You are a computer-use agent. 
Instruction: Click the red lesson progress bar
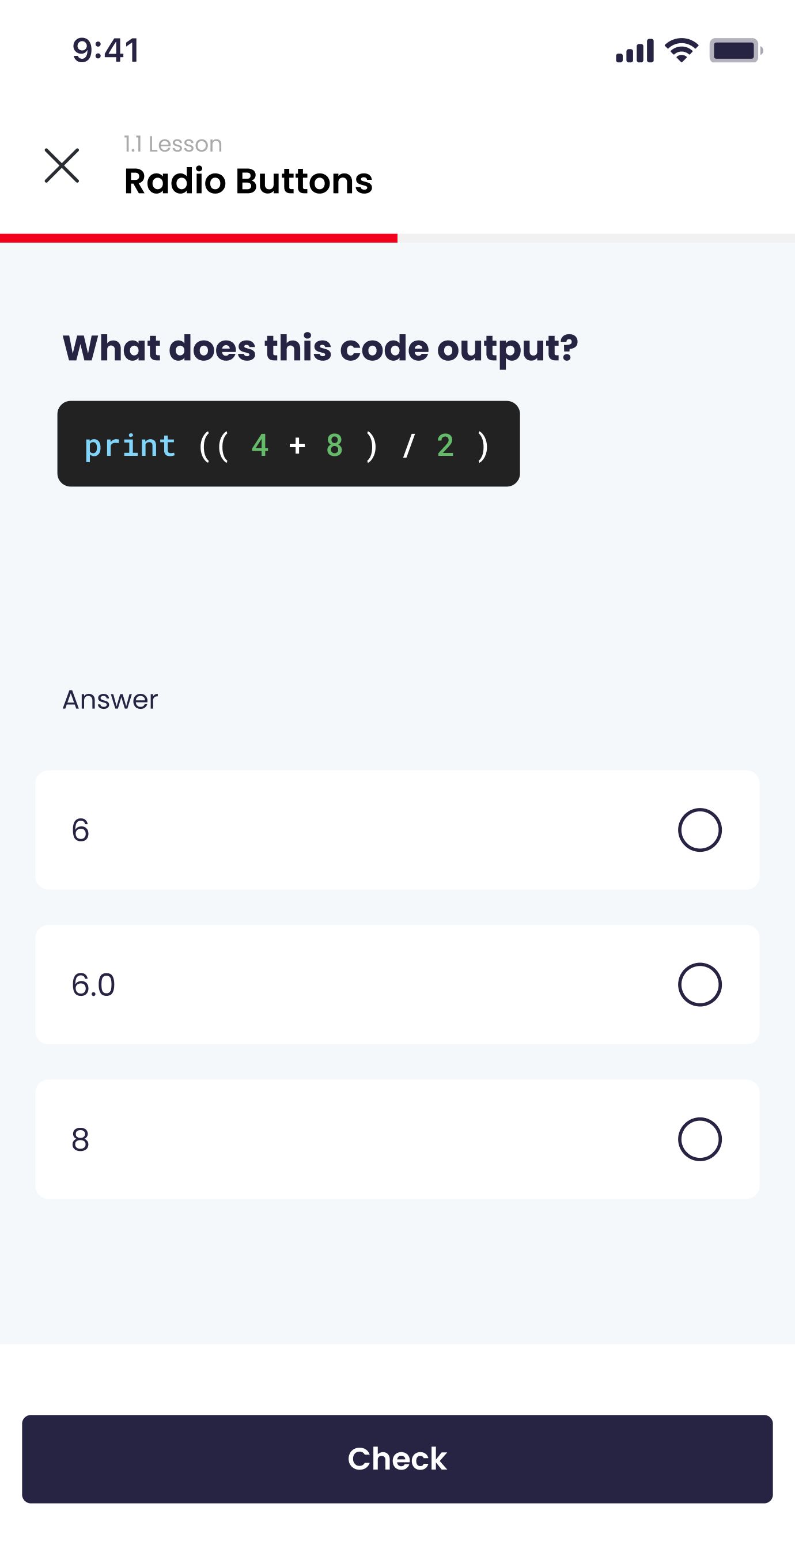(x=199, y=238)
